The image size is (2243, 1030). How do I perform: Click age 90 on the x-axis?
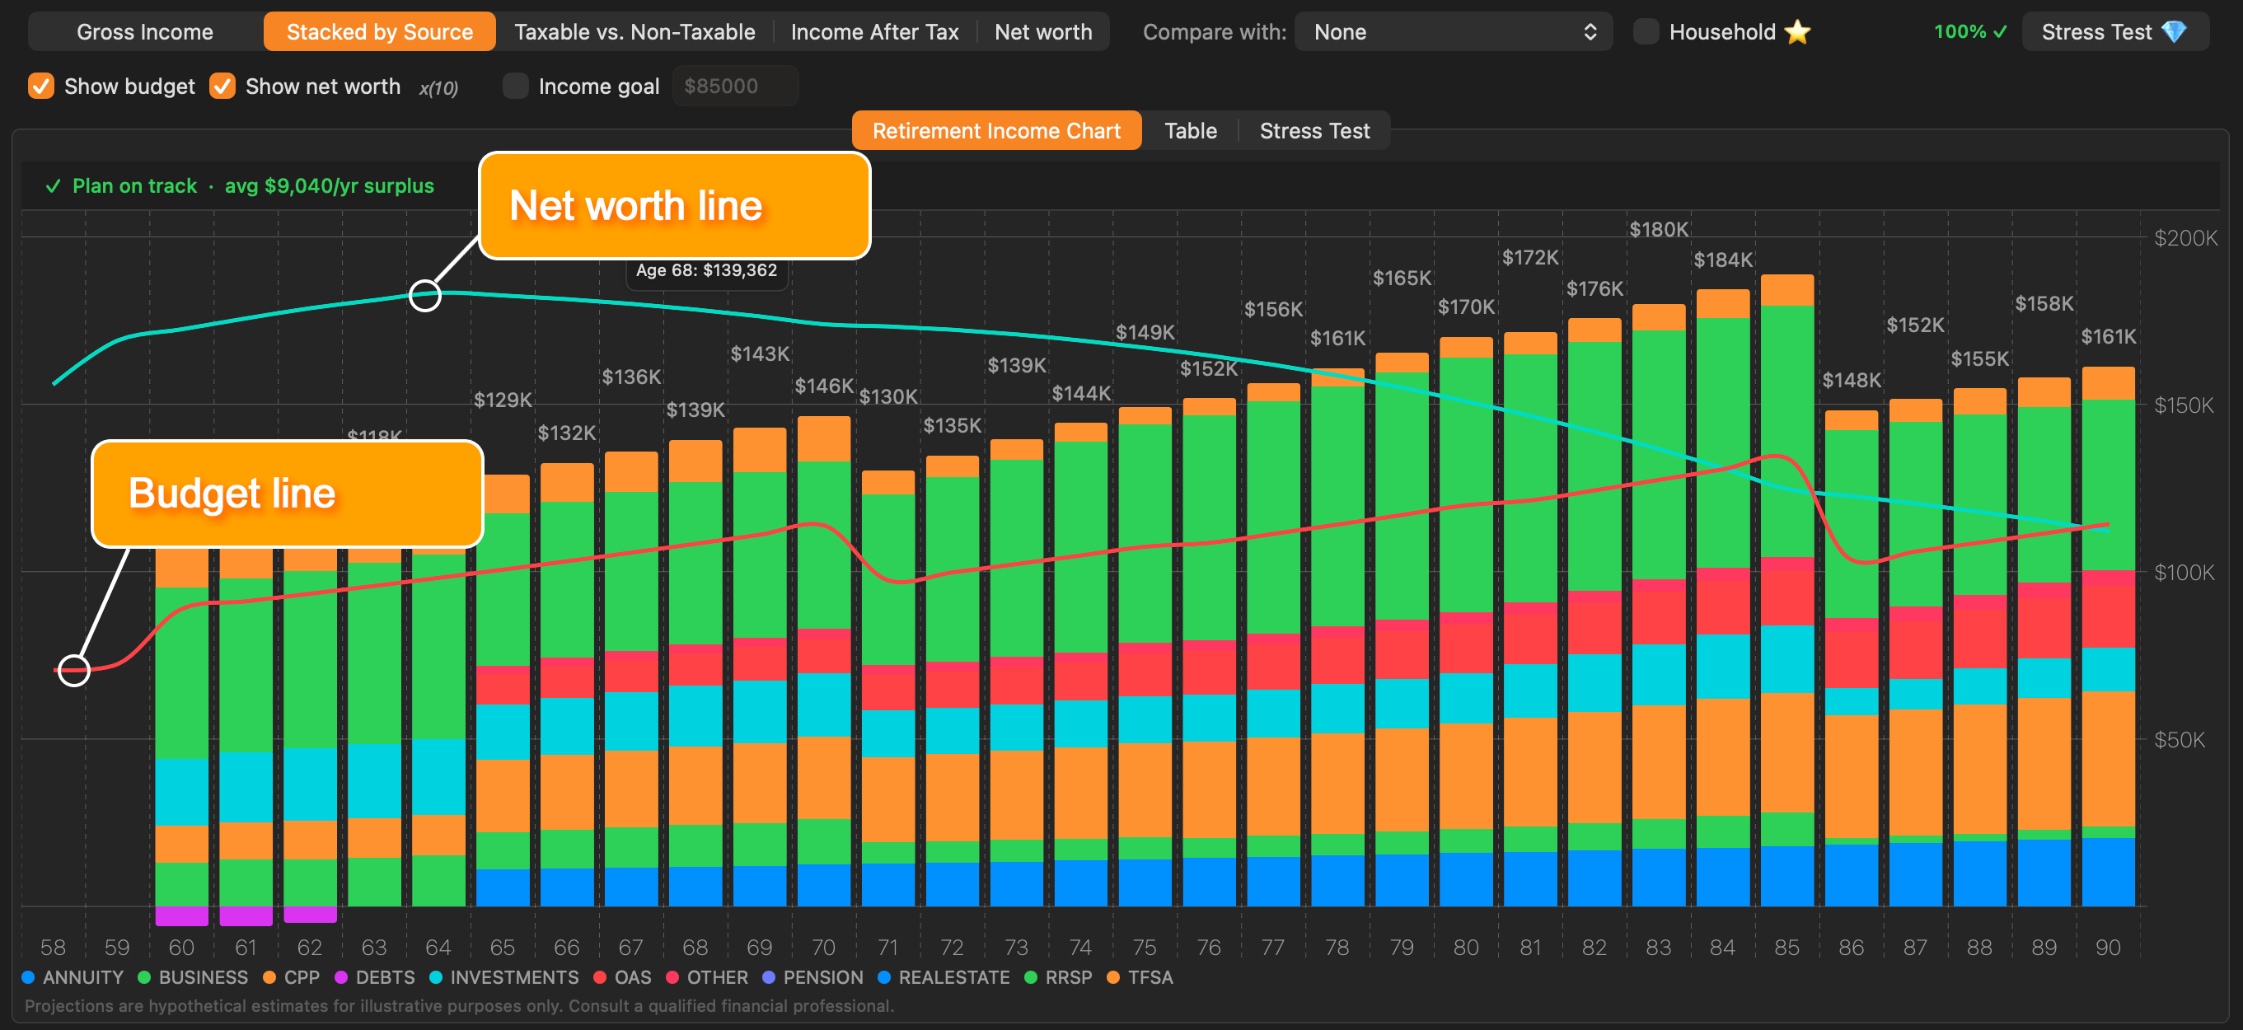pos(2108,948)
